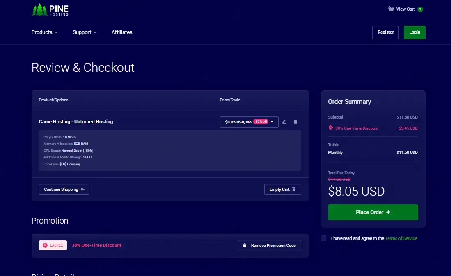451x276 pixels.
Task: Click the Monthly $11.50 USD total value
Action: pos(407,153)
